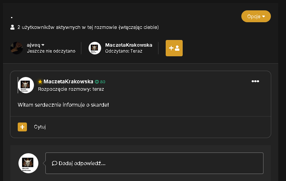Click the green reputation badge showing 80
The height and width of the screenshot is (181, 286).
coord(100,82)
